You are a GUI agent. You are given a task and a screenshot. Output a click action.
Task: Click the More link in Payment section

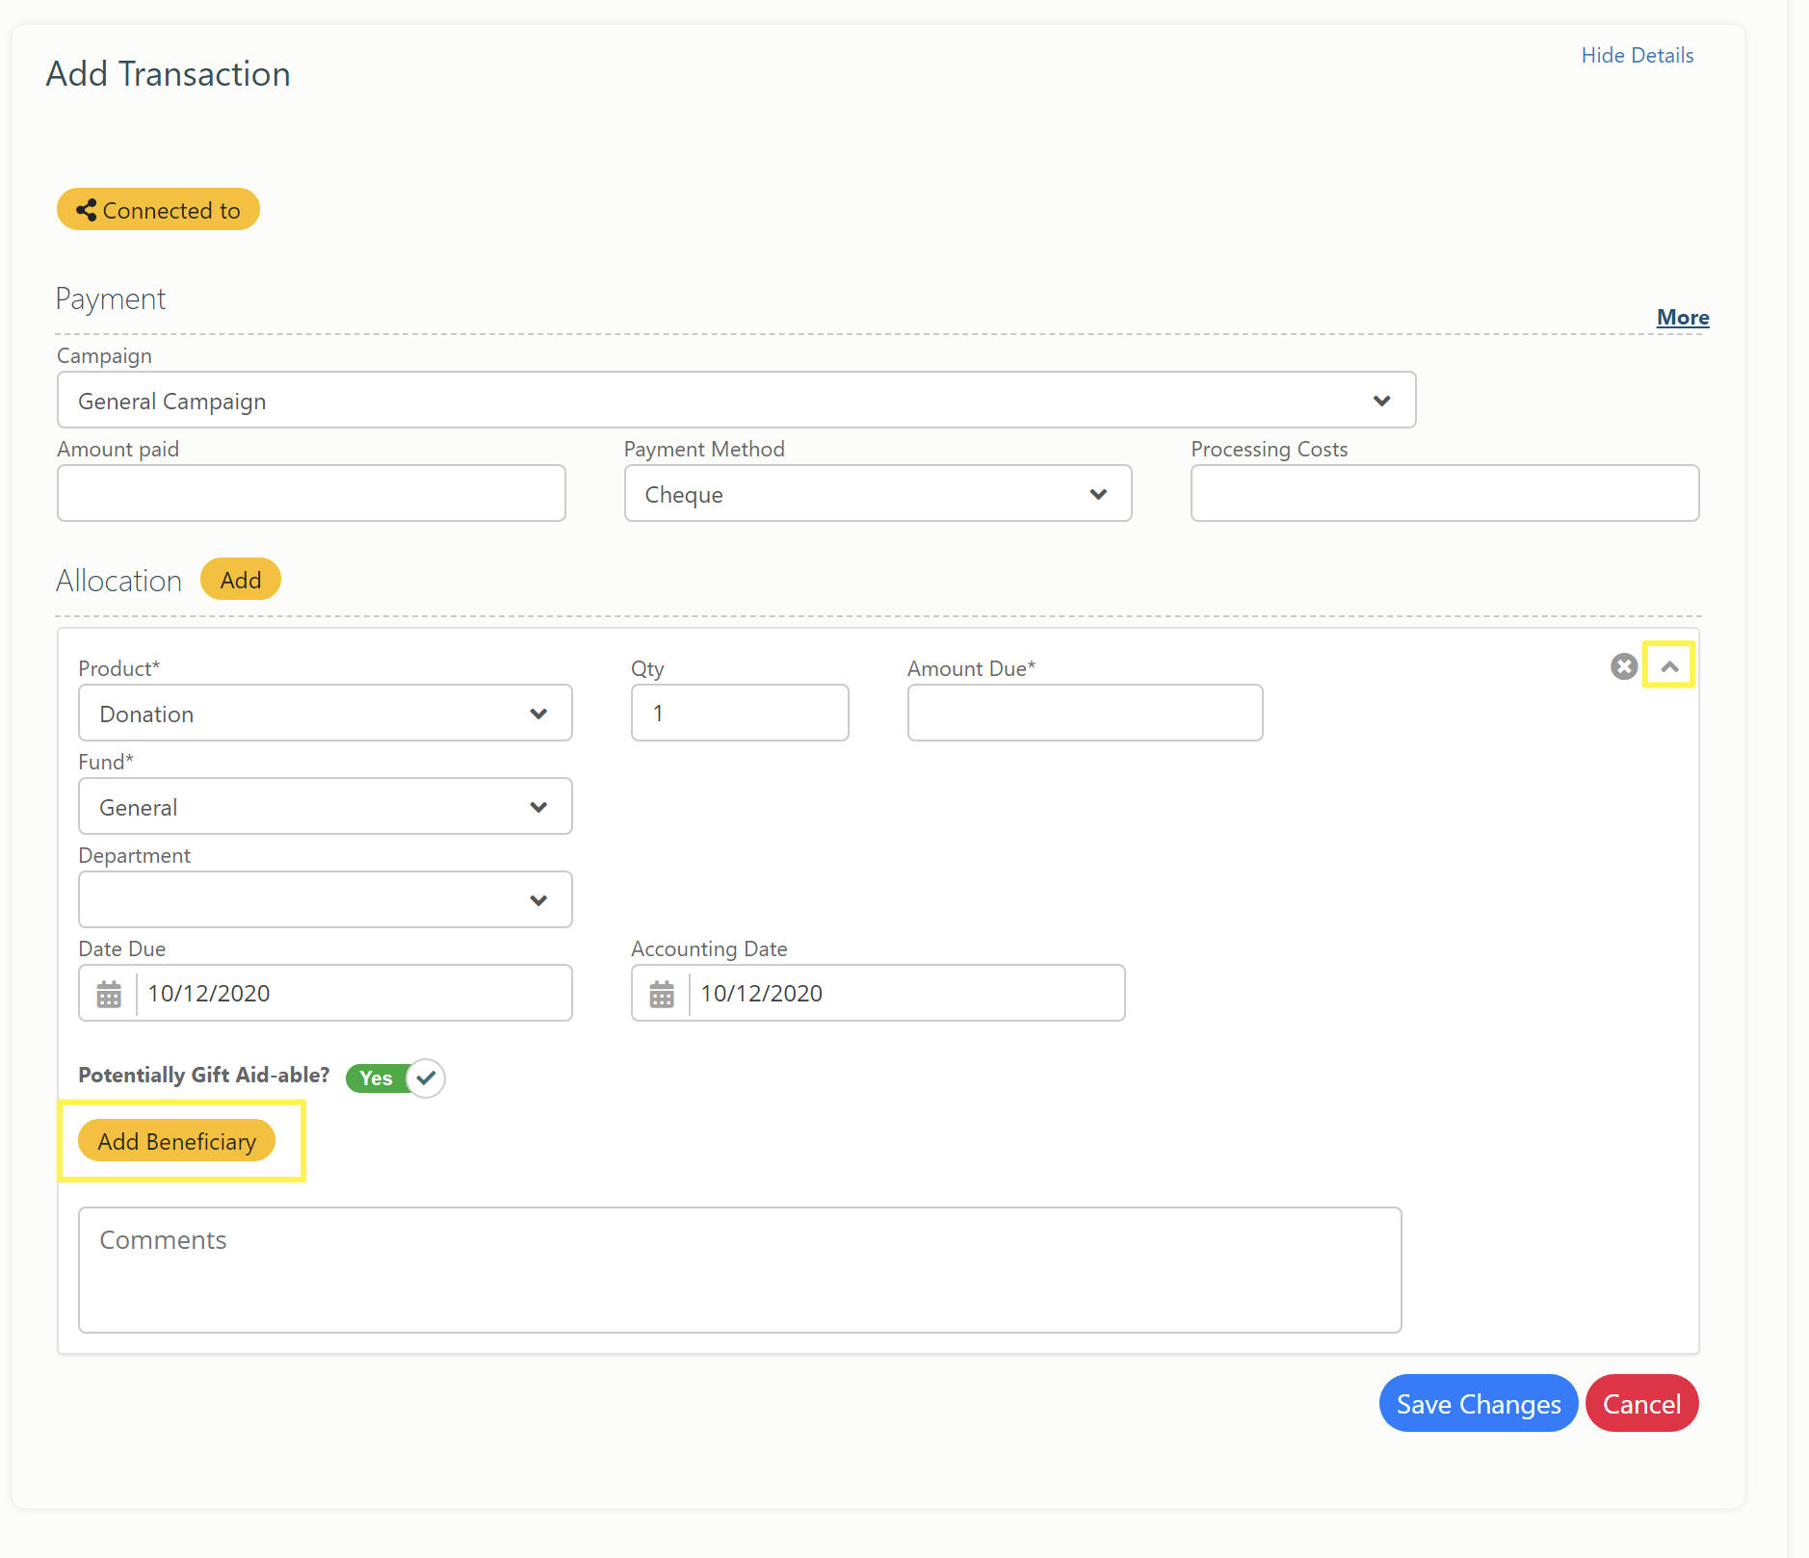click(x=1683, y=317)
